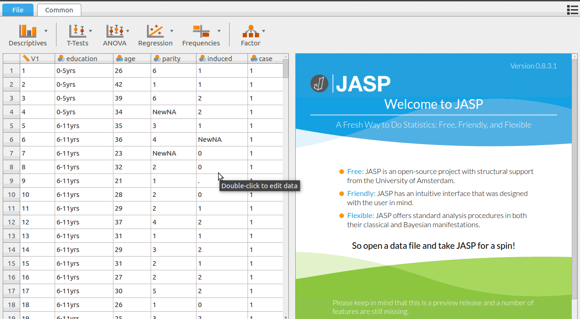
Task: Click the education column nominal type icon
Action: [61, 58]
